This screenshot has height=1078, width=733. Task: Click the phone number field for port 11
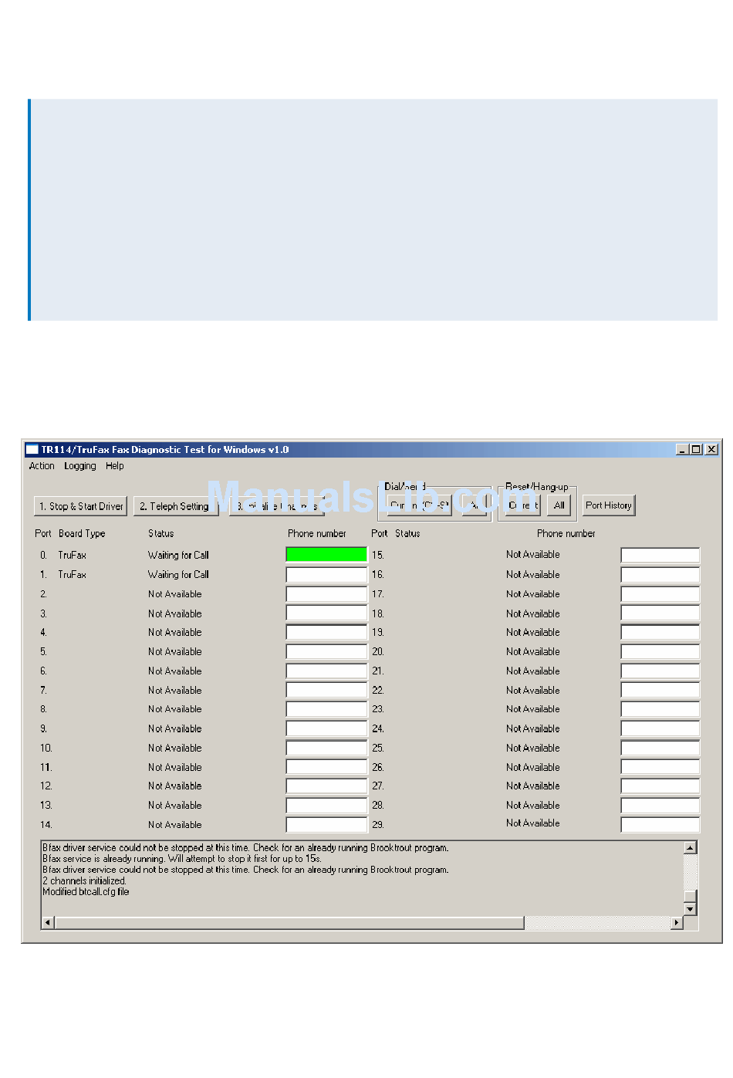(326, 767)
